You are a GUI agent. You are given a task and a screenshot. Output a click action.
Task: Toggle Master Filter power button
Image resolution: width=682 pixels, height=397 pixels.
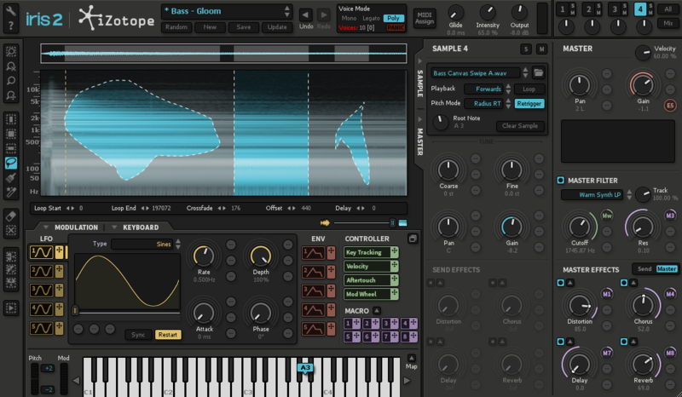561,180
